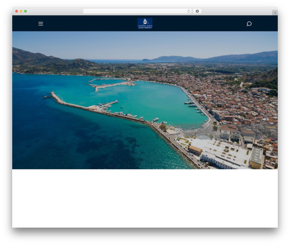Viewport: 290px width, 245px height.
Task: Click the download indicator button
Action: click(197, 11)
